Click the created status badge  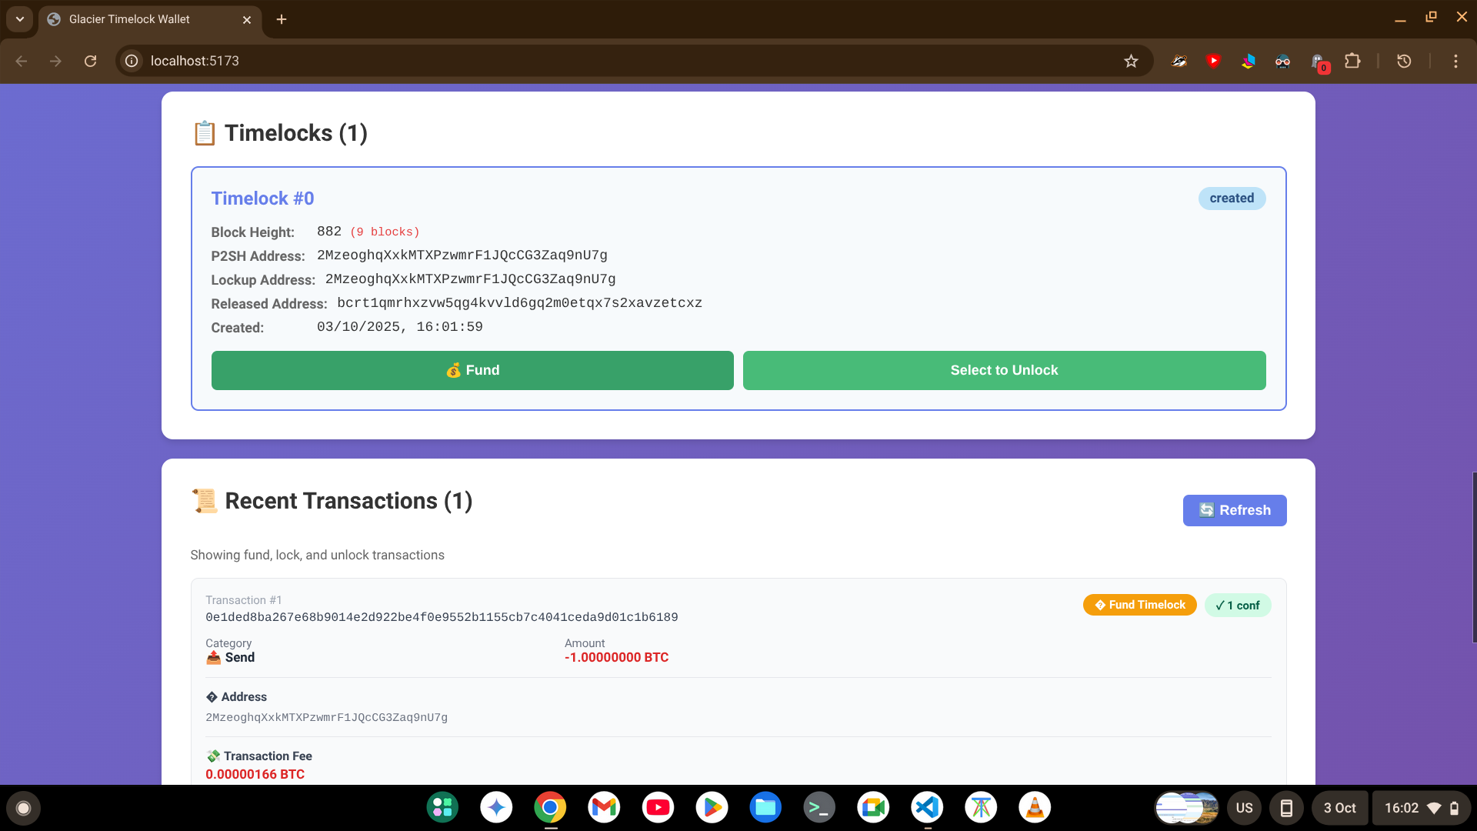coord(1231,199)
